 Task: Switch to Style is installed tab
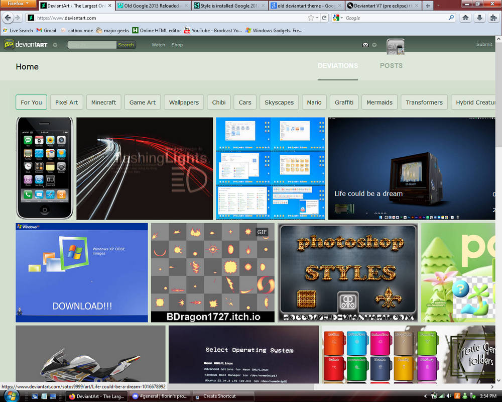(x=230, y=6)
